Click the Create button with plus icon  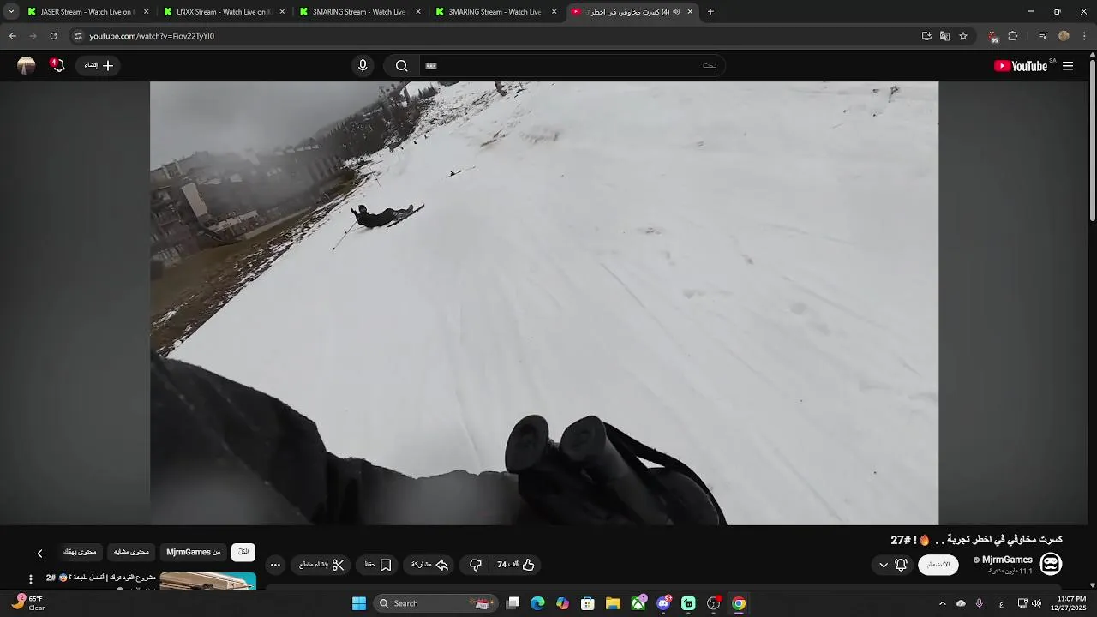click(99, 65)
